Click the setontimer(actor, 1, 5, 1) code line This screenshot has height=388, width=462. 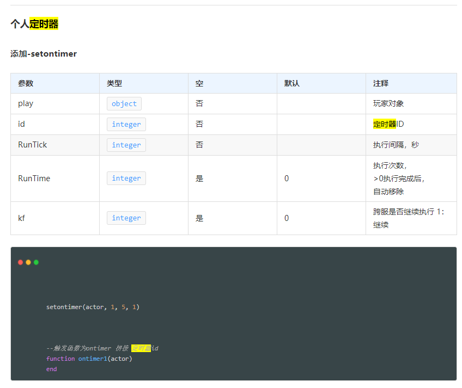pos(93,307)
